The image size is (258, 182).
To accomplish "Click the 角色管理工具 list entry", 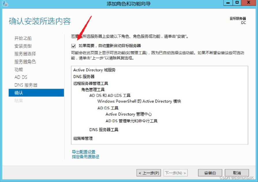I will (93, 90).
